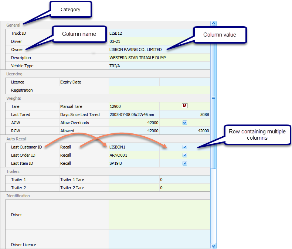Collapse the Weights category section

coord(14,98)
